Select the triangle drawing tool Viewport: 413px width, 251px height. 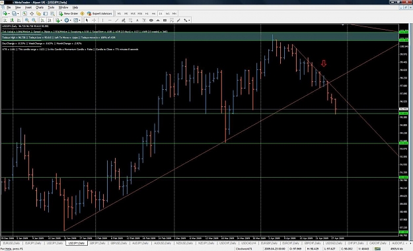tap(158, 20)
